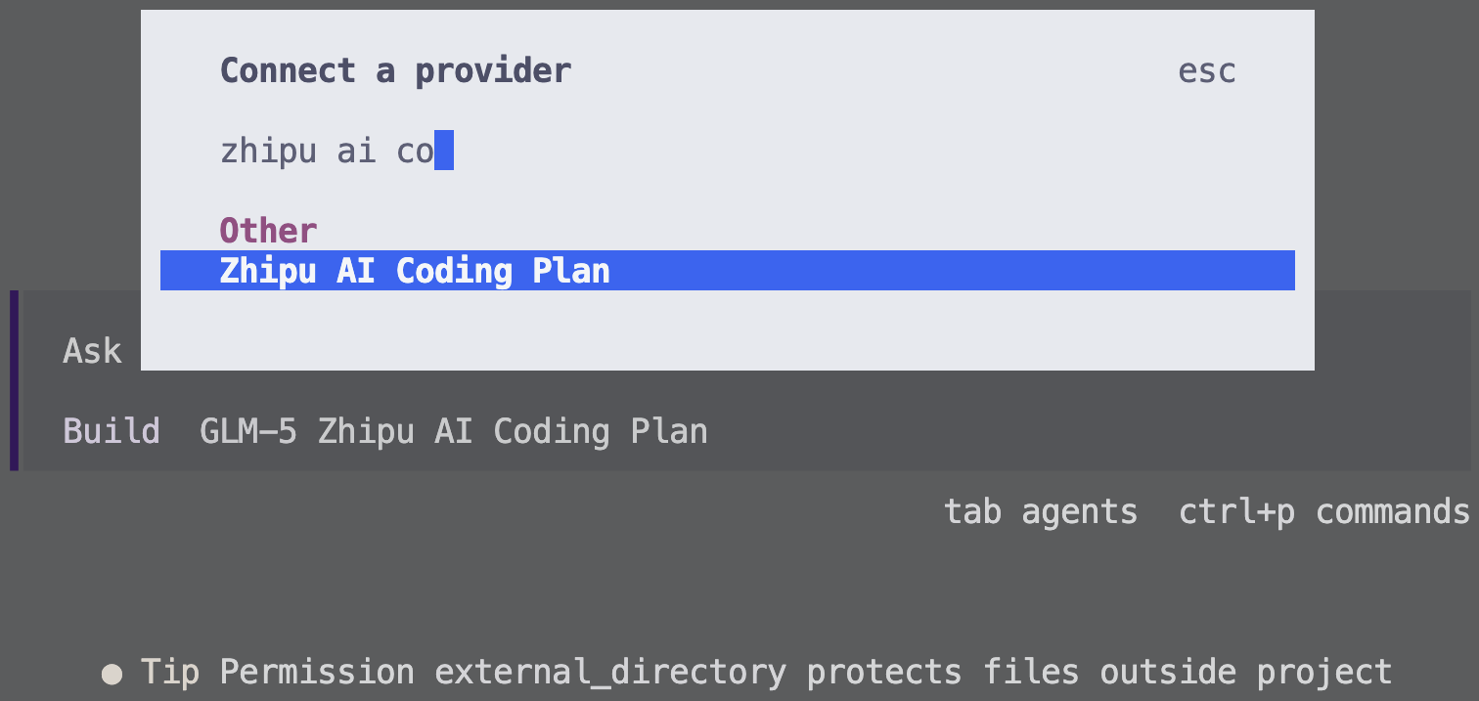The image size is (1479, 701).
Task: Focus the search field containing zhipu ai co
Action: point(727,151)
